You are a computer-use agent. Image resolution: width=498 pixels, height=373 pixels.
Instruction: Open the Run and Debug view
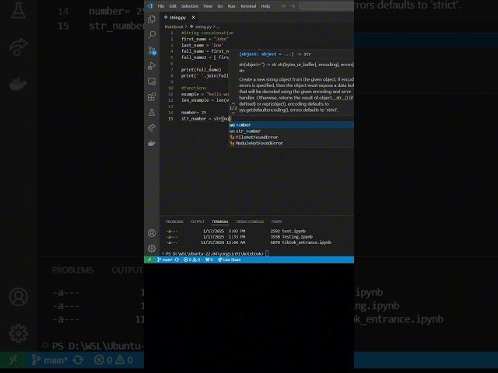152,65
